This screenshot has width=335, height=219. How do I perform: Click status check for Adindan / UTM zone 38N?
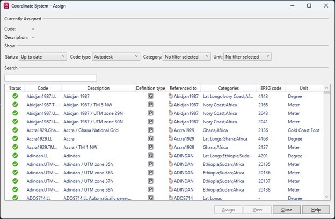[15, 189]
